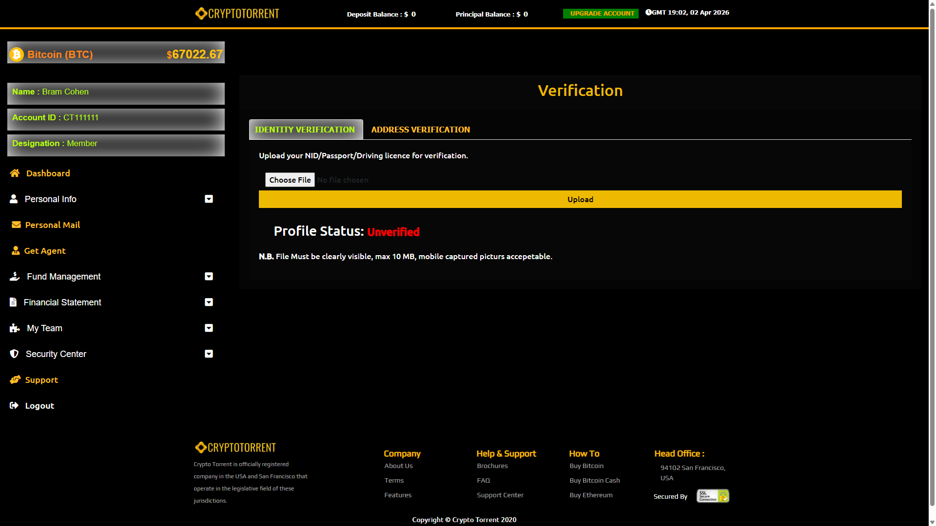The image size is (936, 526).
Task: Click the Personal Mail envelope icon
Action: click(16, 225)
